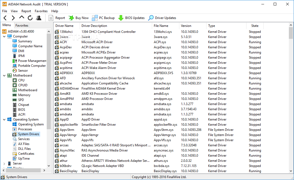The image size is (294, 180).
Task: Collapse the Motherboard tree category
Action: [x=4, y=75]
